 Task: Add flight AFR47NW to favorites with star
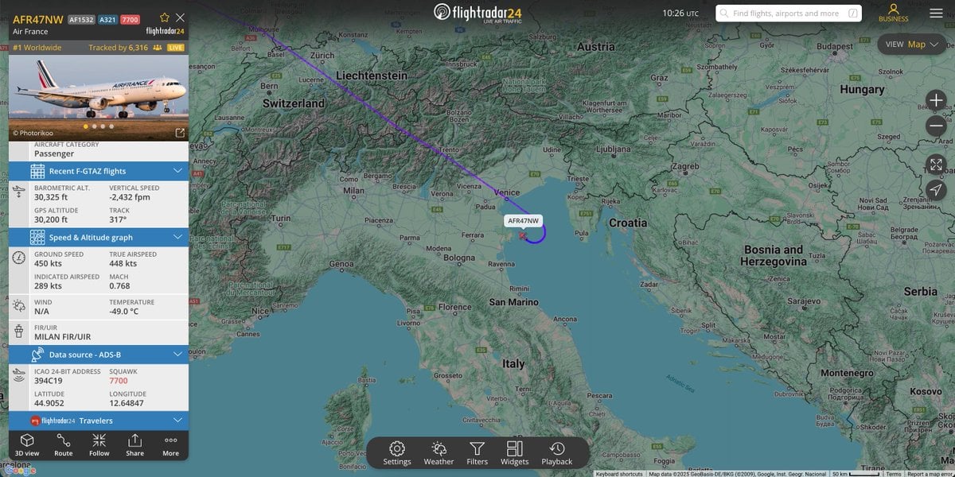[x=165, y=17]
